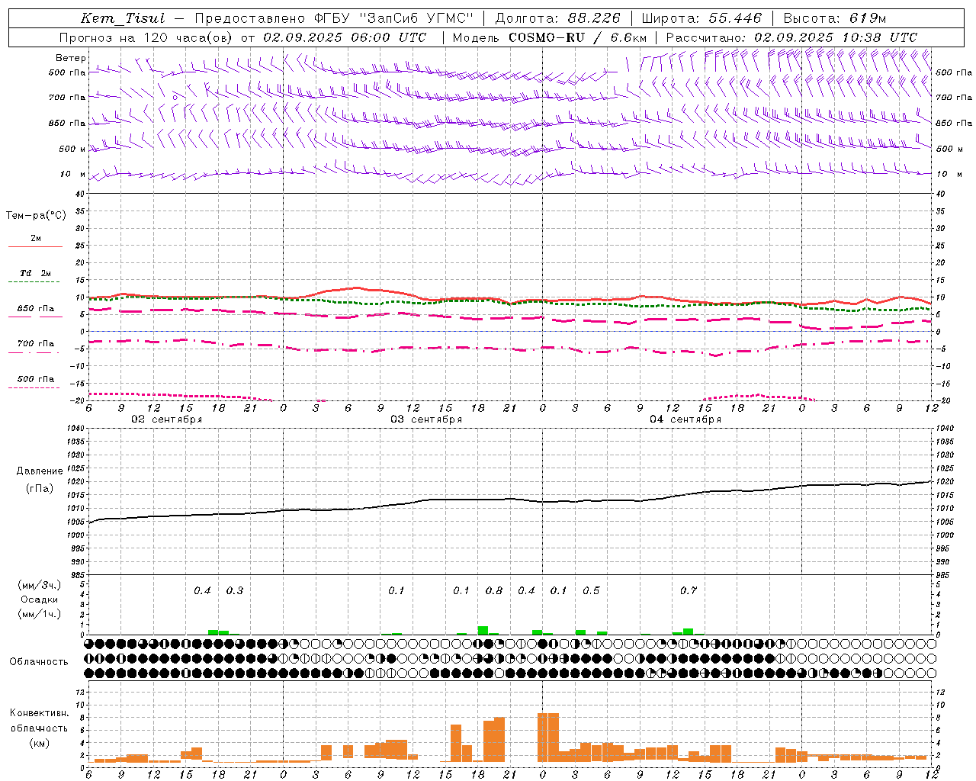Screen dimensions: 976x781
Task: Click the 04 сентября date label
Action: [685, 419]
